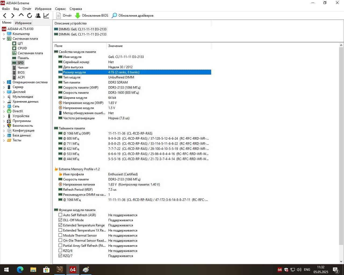Open the Файл menu
This screenshot has height=275, width=344.
click(x=6, y=9)
